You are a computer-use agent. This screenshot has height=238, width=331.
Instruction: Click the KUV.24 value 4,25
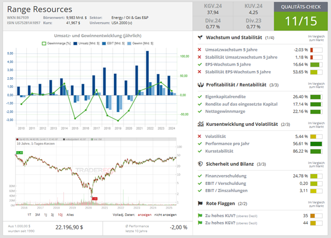[253, 13]
